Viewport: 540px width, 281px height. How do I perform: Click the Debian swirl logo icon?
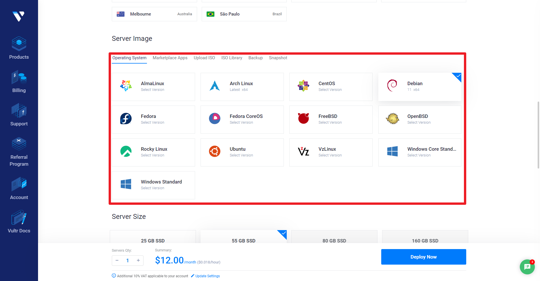pos(392,86)
